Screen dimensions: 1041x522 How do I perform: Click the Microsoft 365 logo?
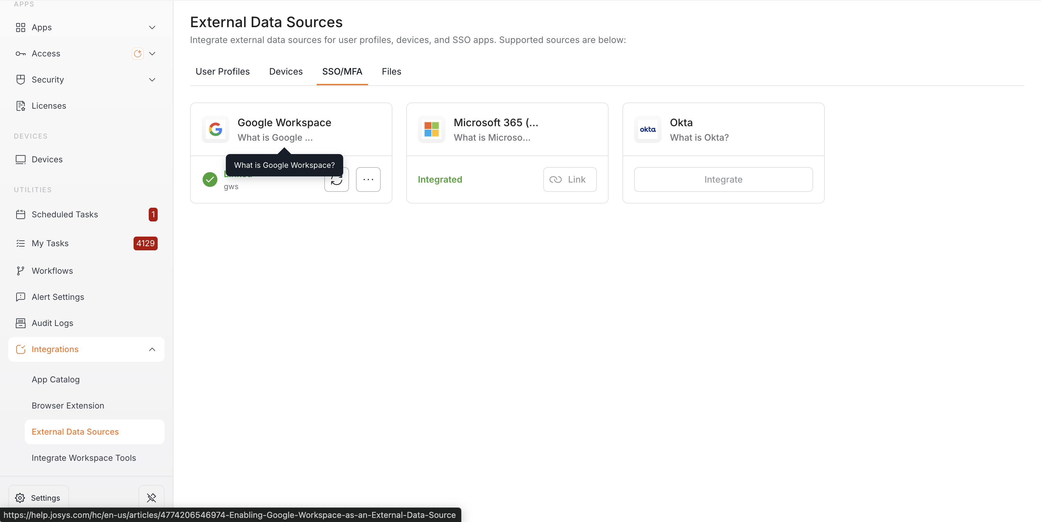tap(432, 129)
